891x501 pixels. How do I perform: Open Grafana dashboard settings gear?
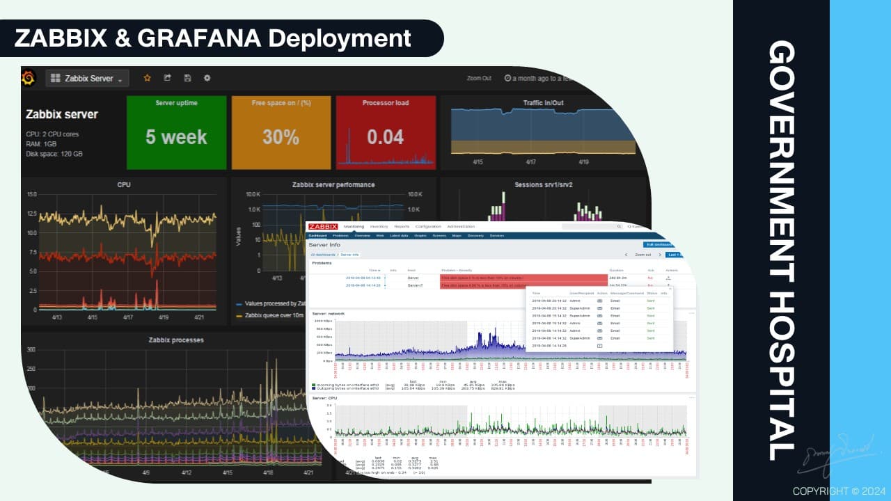tap(207, 78)
